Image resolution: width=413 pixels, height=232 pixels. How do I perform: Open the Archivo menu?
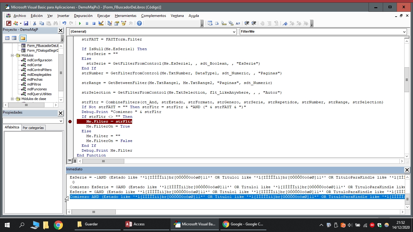(x=20, y=16)
